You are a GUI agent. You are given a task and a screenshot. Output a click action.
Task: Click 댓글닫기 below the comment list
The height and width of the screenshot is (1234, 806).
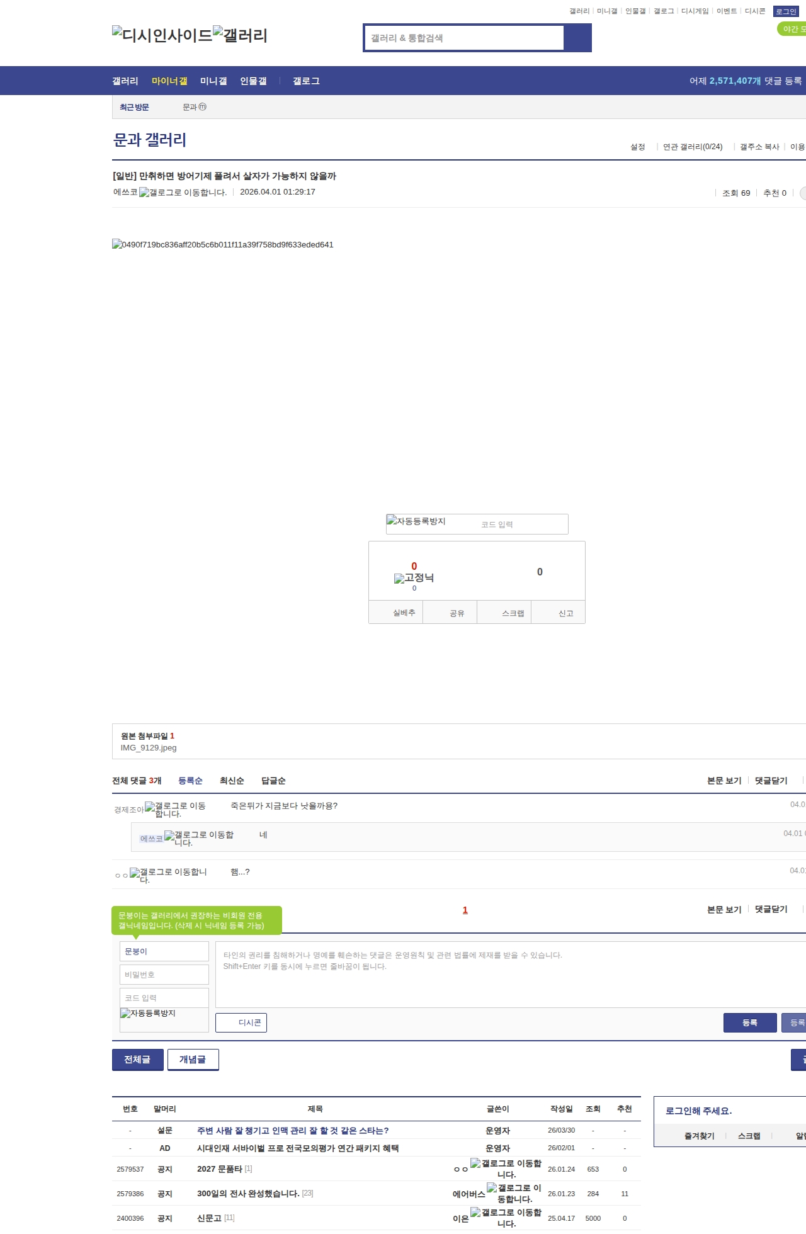tap(771, 909)
